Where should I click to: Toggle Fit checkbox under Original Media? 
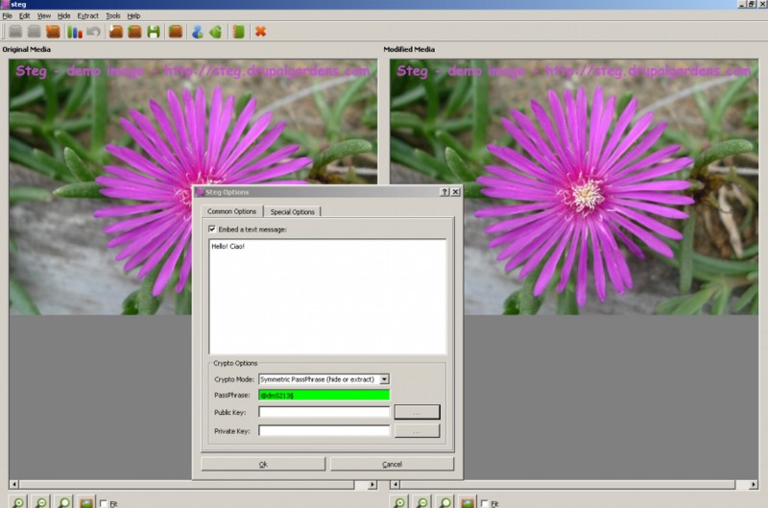(105, 502)
